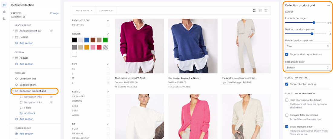Screen dimensions: 333x139
Task: Select the blue color swatch
Action: pos(87,40)
